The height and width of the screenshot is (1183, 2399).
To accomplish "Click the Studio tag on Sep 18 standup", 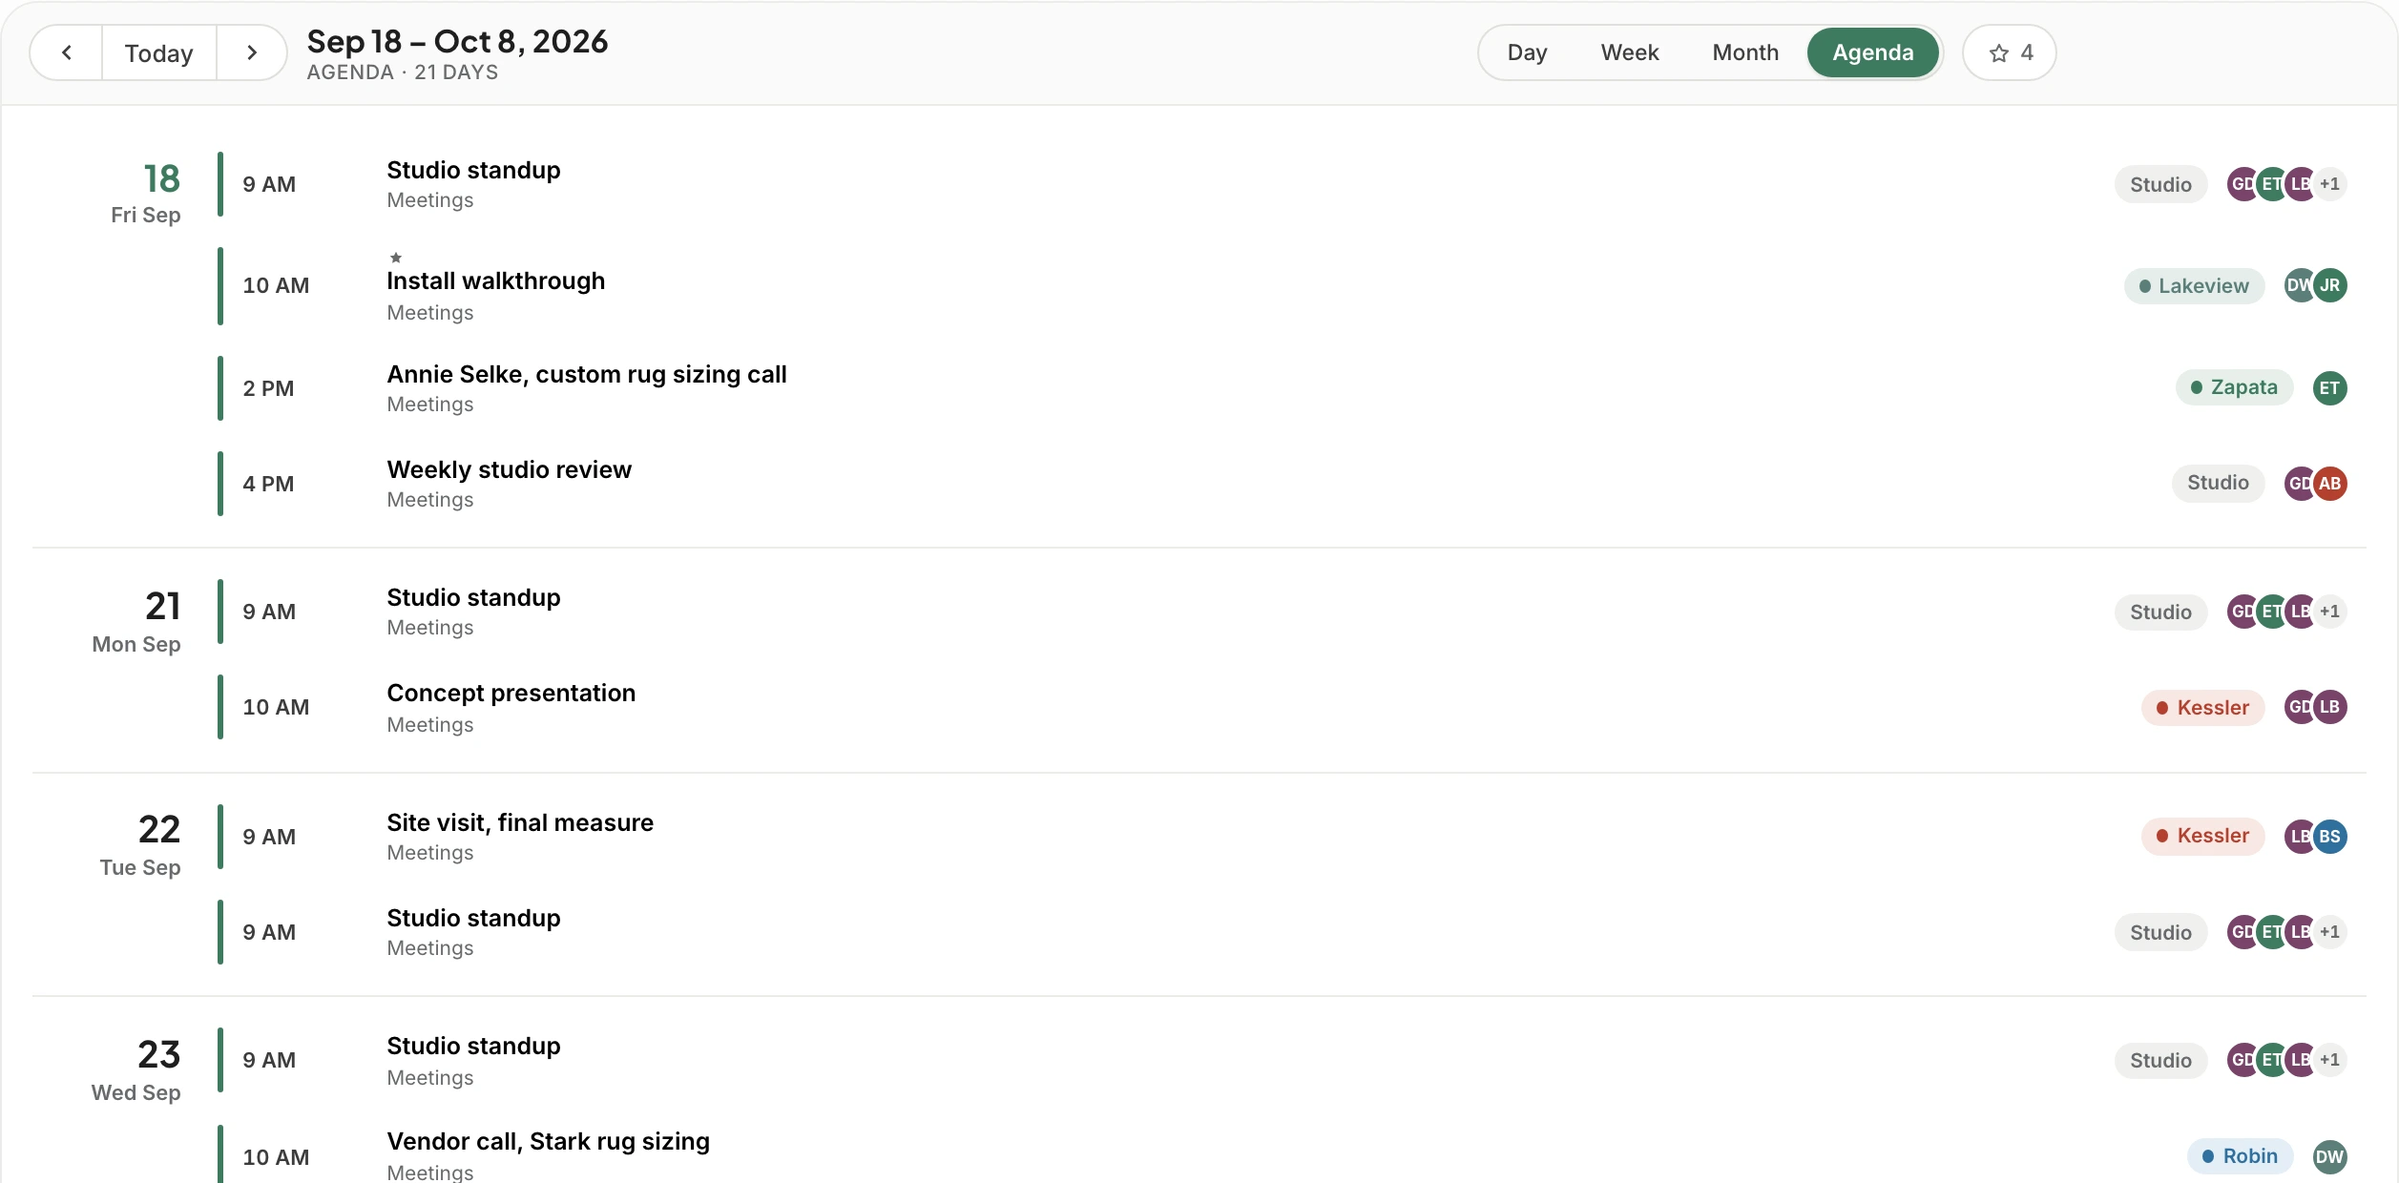I will pos(2160,185).
